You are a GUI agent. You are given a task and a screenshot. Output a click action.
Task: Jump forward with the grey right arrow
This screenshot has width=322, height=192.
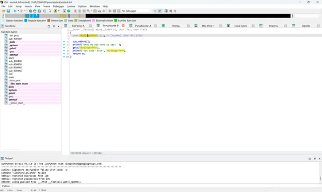[x=22, y=11]
